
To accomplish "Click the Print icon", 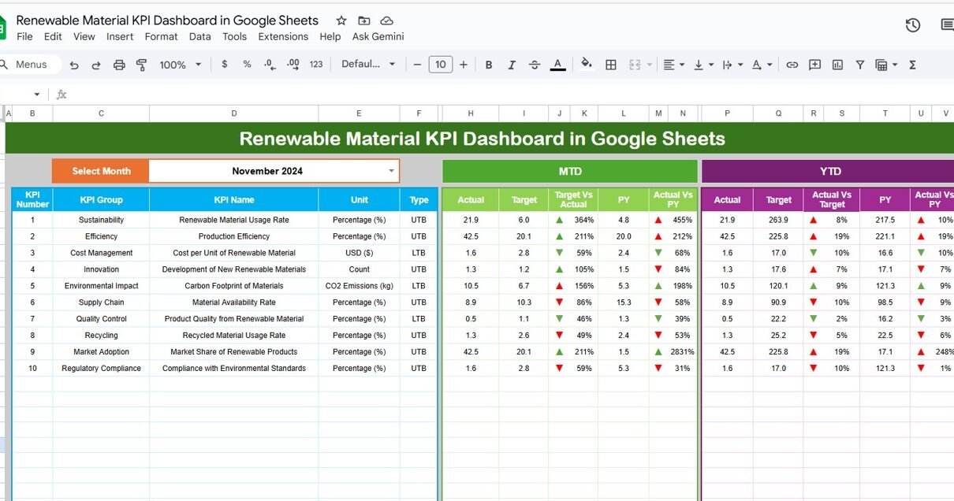I will pyautogui.click(x=119, y=65).
